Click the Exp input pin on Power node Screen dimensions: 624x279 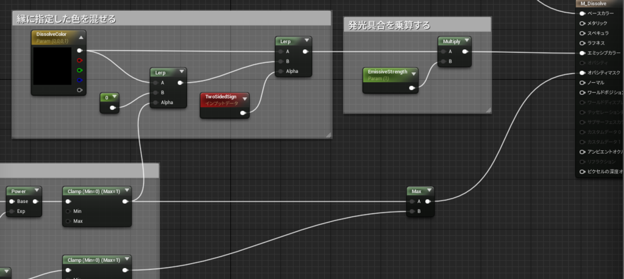(x=12, y=212)
